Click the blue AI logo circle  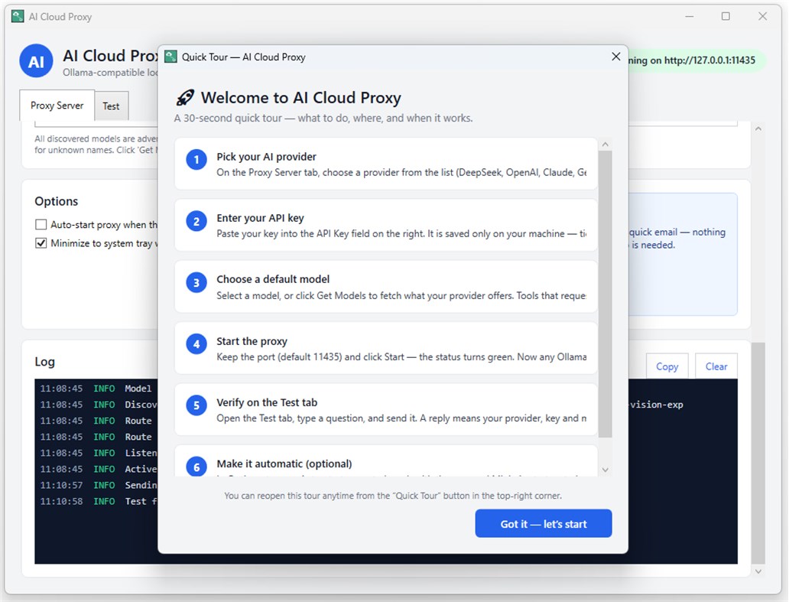[x=36, y=61]
